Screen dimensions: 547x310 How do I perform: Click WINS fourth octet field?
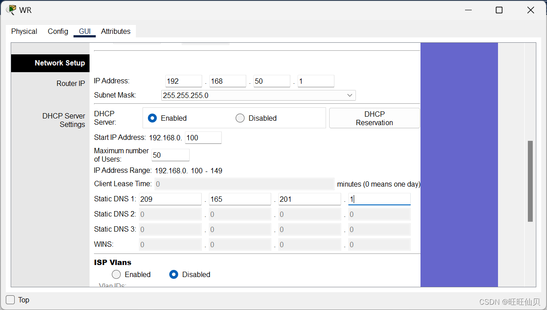pyautogui.click(x=380, y=245)
